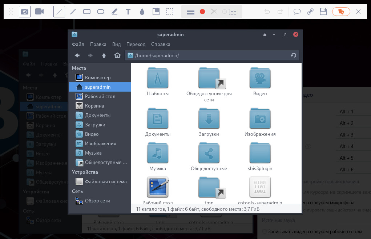Click the floppy disk Save icon
371x239 pixels.
point(323,12)
